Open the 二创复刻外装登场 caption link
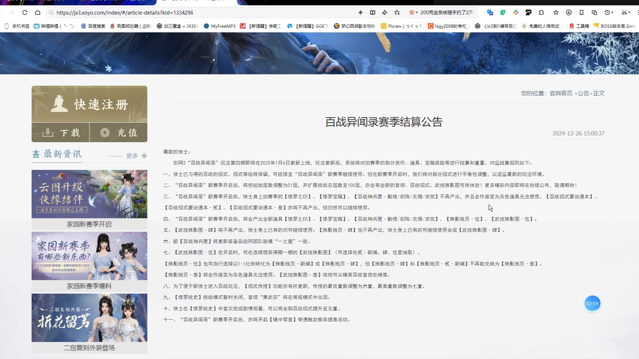The width and height of the screenshot is (639, 359). pyautogui.click(x=89, y=348)
